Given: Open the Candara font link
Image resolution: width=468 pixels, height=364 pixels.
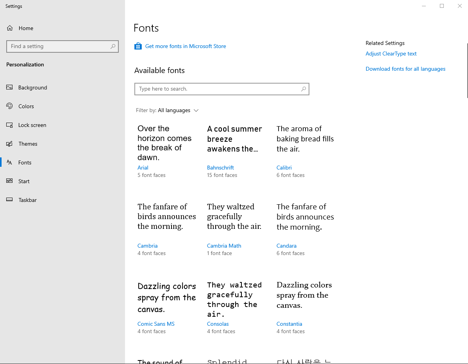Looking at the screenshot, I should tap(286, 246).
